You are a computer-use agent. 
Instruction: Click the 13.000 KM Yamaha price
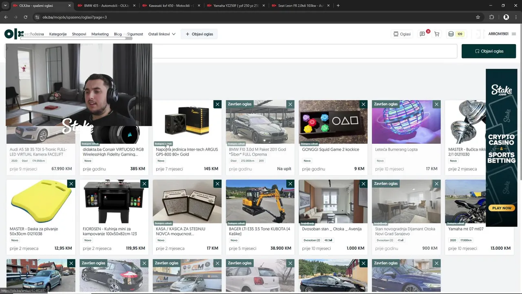point(500,248)
